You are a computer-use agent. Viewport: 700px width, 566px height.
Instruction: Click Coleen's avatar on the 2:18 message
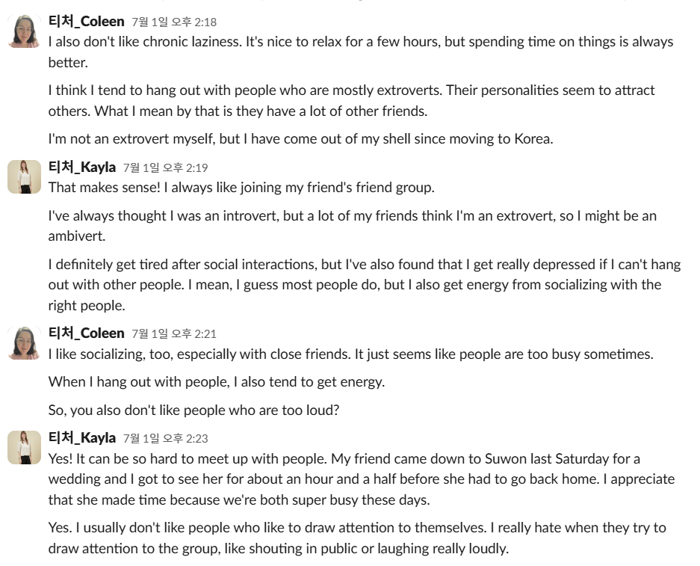(24, 31)
